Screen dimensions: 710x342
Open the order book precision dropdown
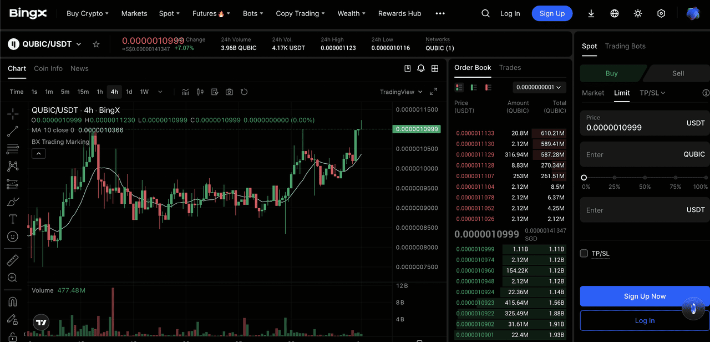tap(539, 87)
